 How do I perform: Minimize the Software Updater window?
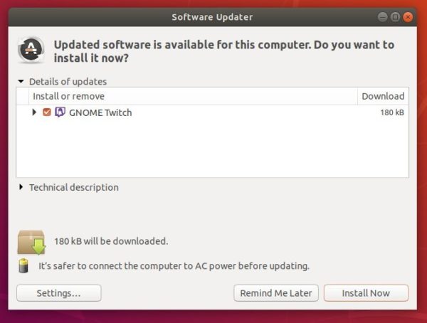[382, 17]
